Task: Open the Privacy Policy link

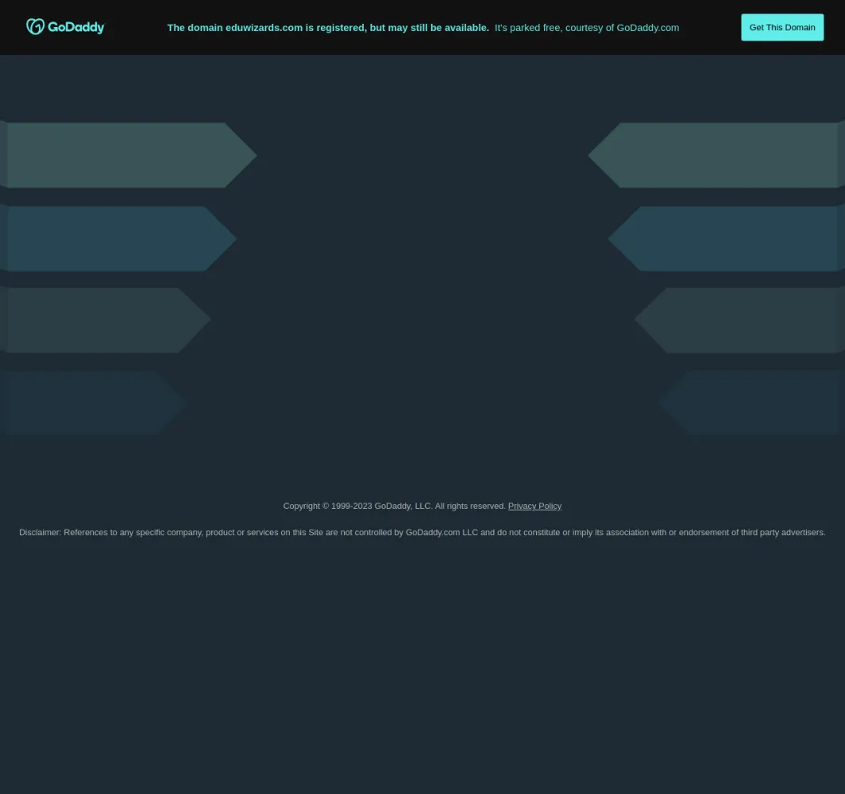Action: [534, 506]
